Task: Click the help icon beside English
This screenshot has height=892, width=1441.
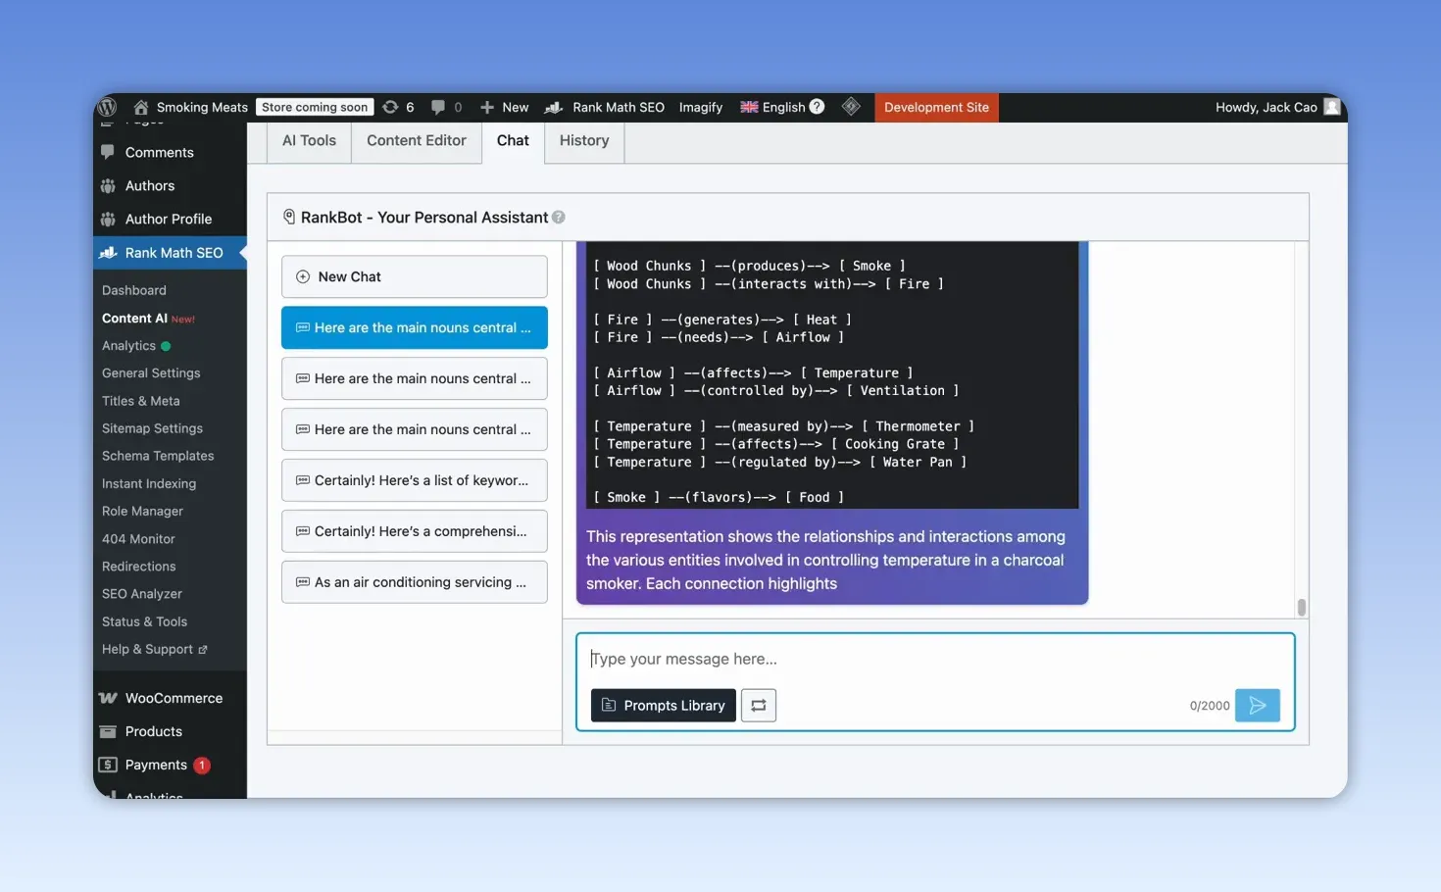Action: pyautogui.click(x=817, y=107)
